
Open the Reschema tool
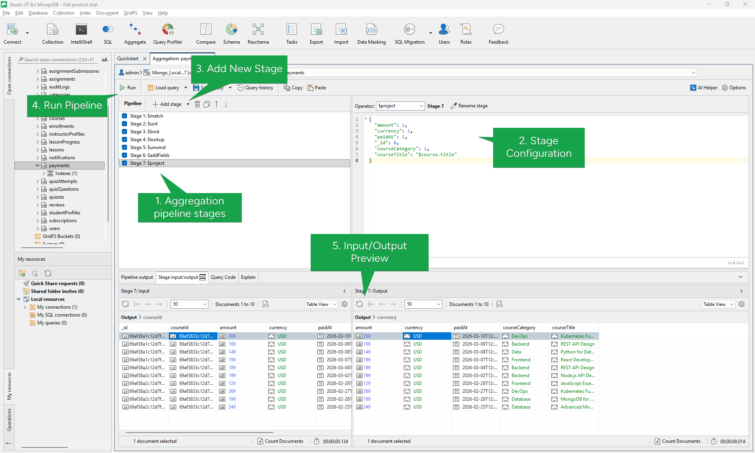258,33
